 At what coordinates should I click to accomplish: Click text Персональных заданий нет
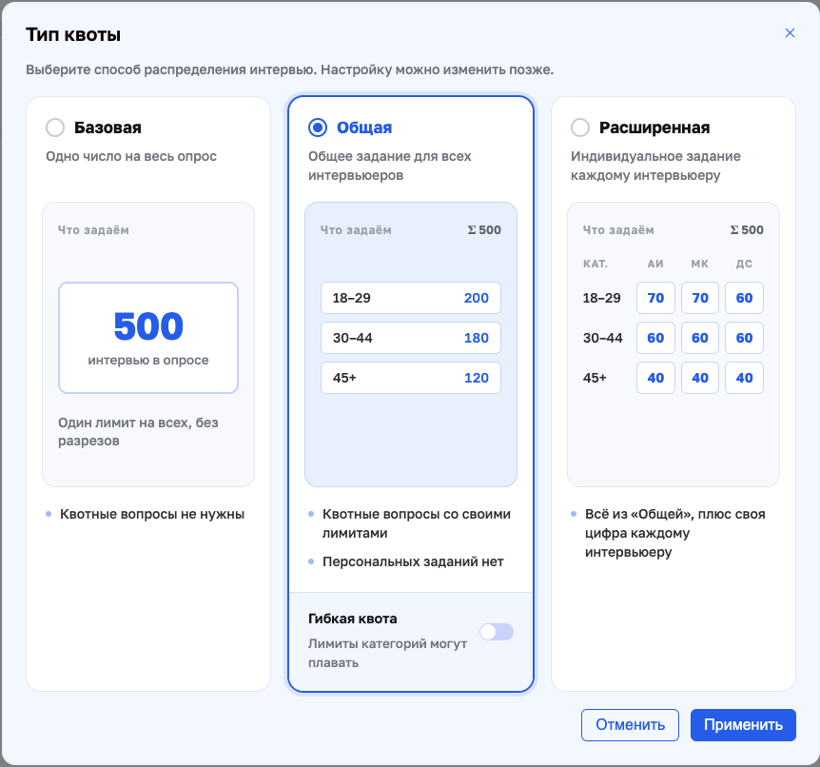(413, 561)
